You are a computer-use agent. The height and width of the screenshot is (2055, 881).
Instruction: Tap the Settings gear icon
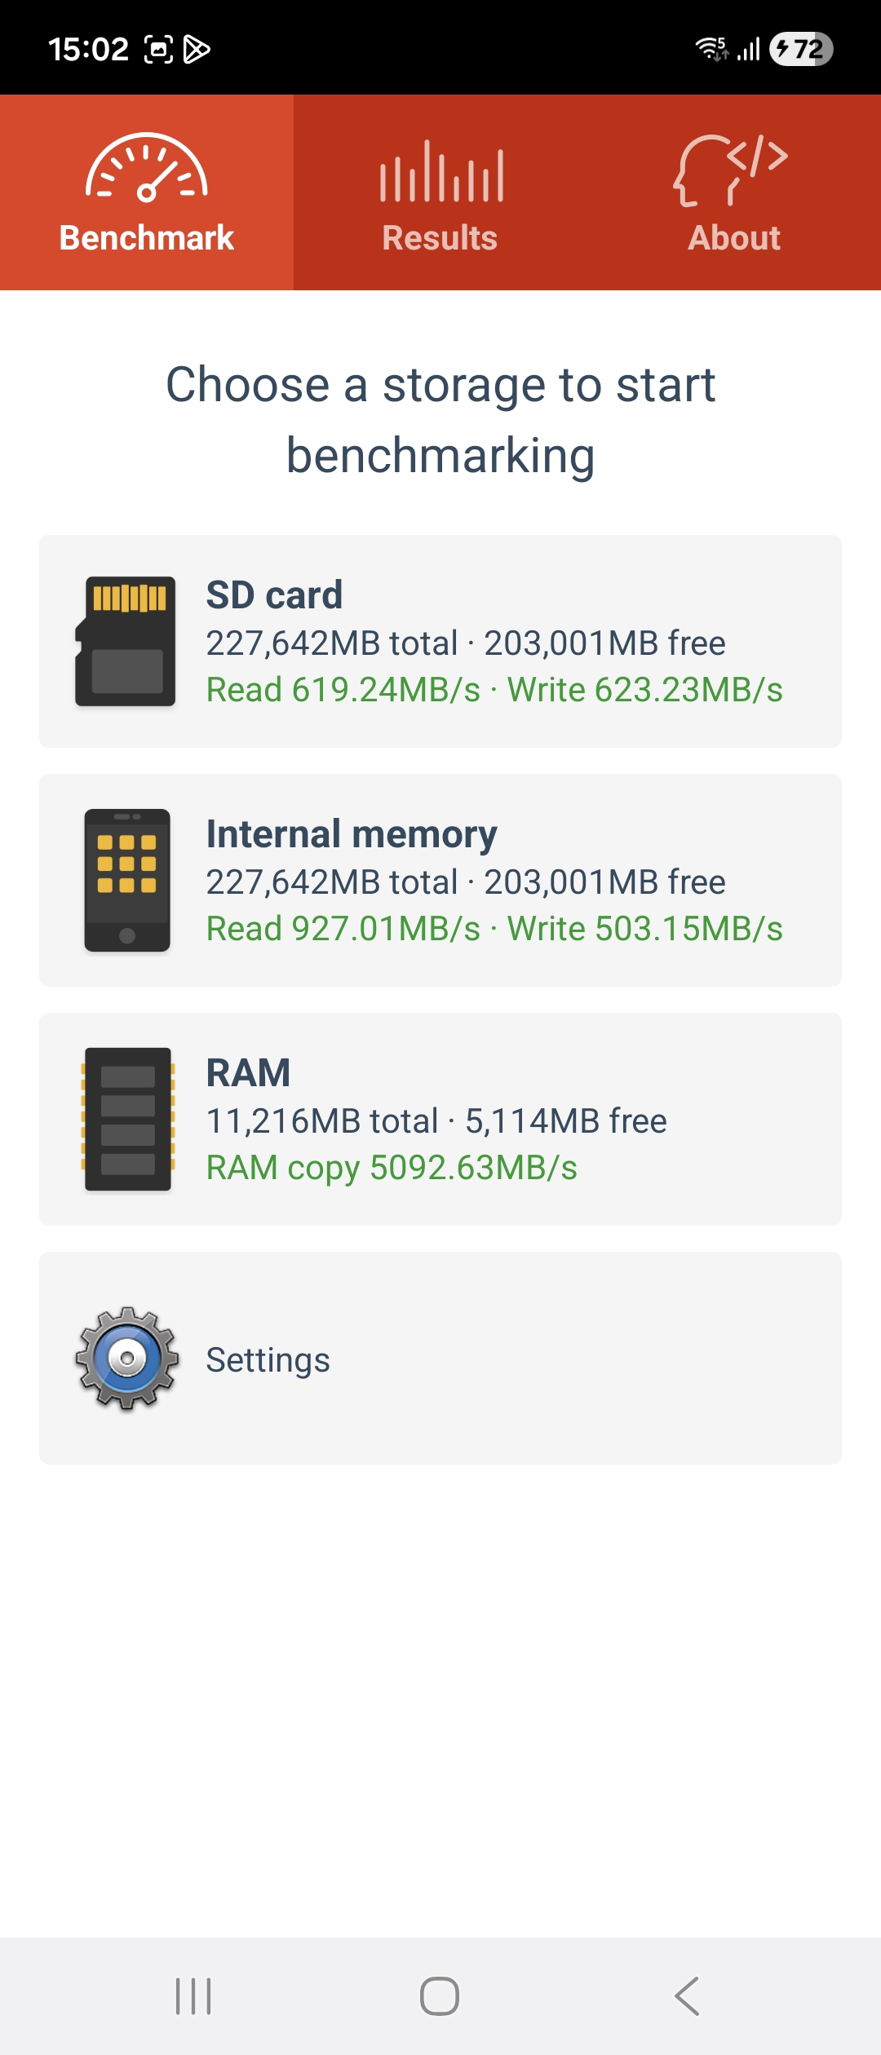(127, 1358)
